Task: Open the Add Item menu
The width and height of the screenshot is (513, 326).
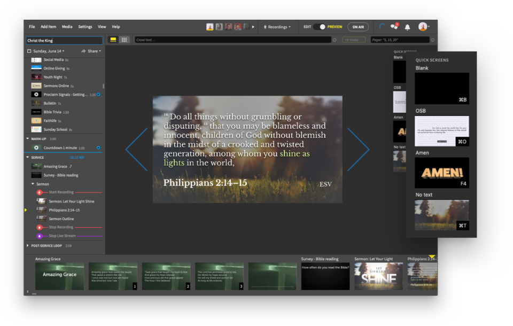Action: [x=48, y=26]
